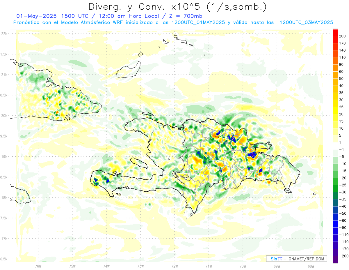The image size is (349, 270).
Task: Click the '73W' longitude label
Action: (140, 266)
